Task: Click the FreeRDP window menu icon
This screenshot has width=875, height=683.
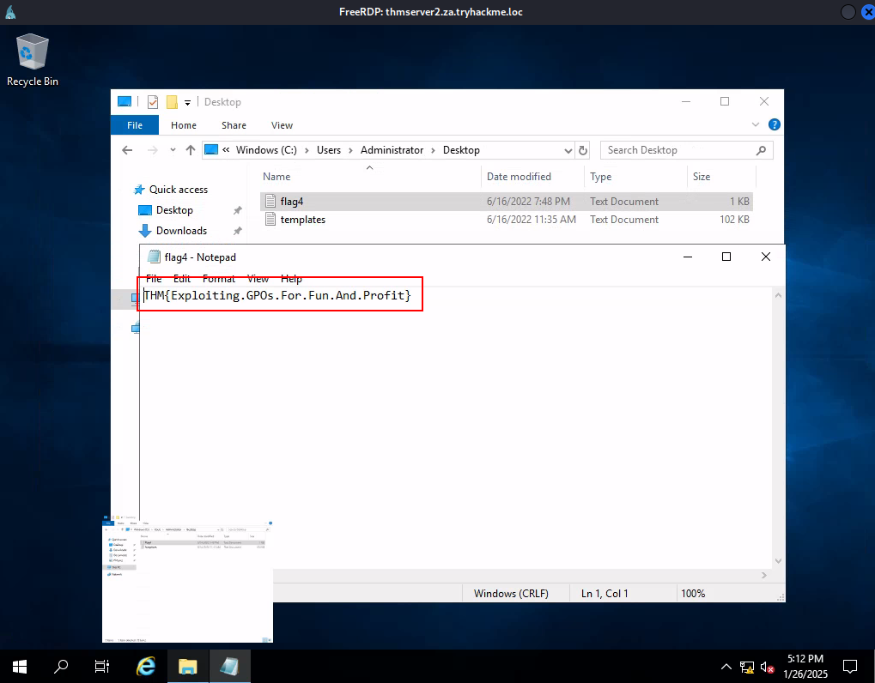Action: point(10,12)
